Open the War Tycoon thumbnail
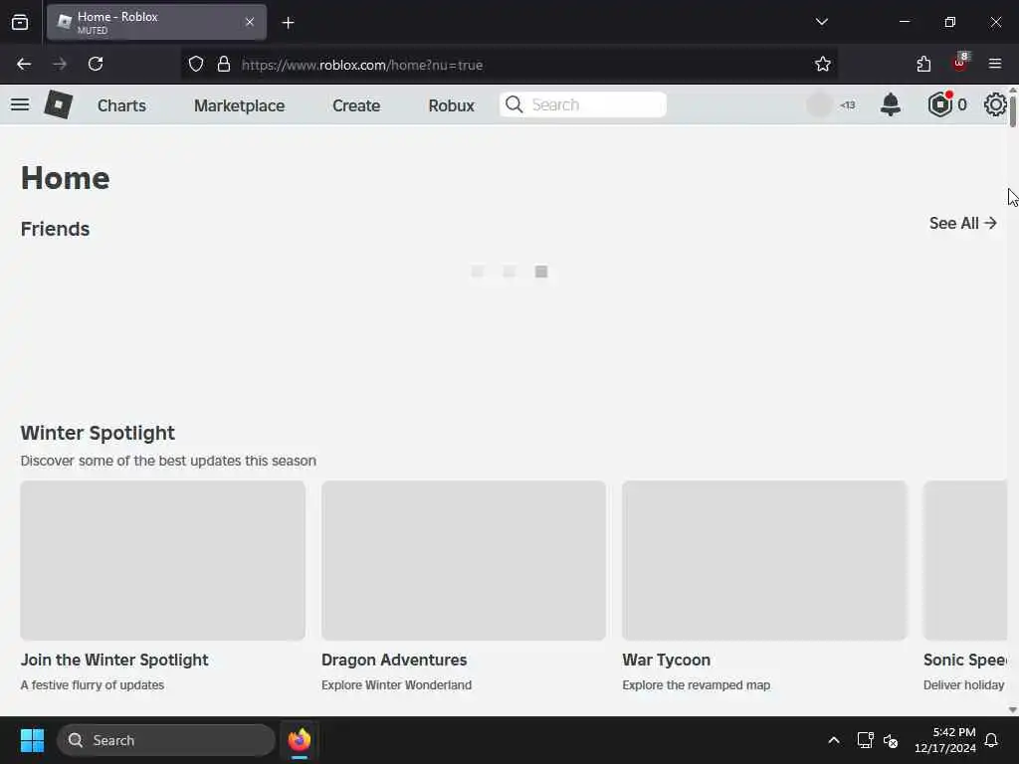Image resolution: width=1019 pixels, height=764 pixels. coord(764,560)
